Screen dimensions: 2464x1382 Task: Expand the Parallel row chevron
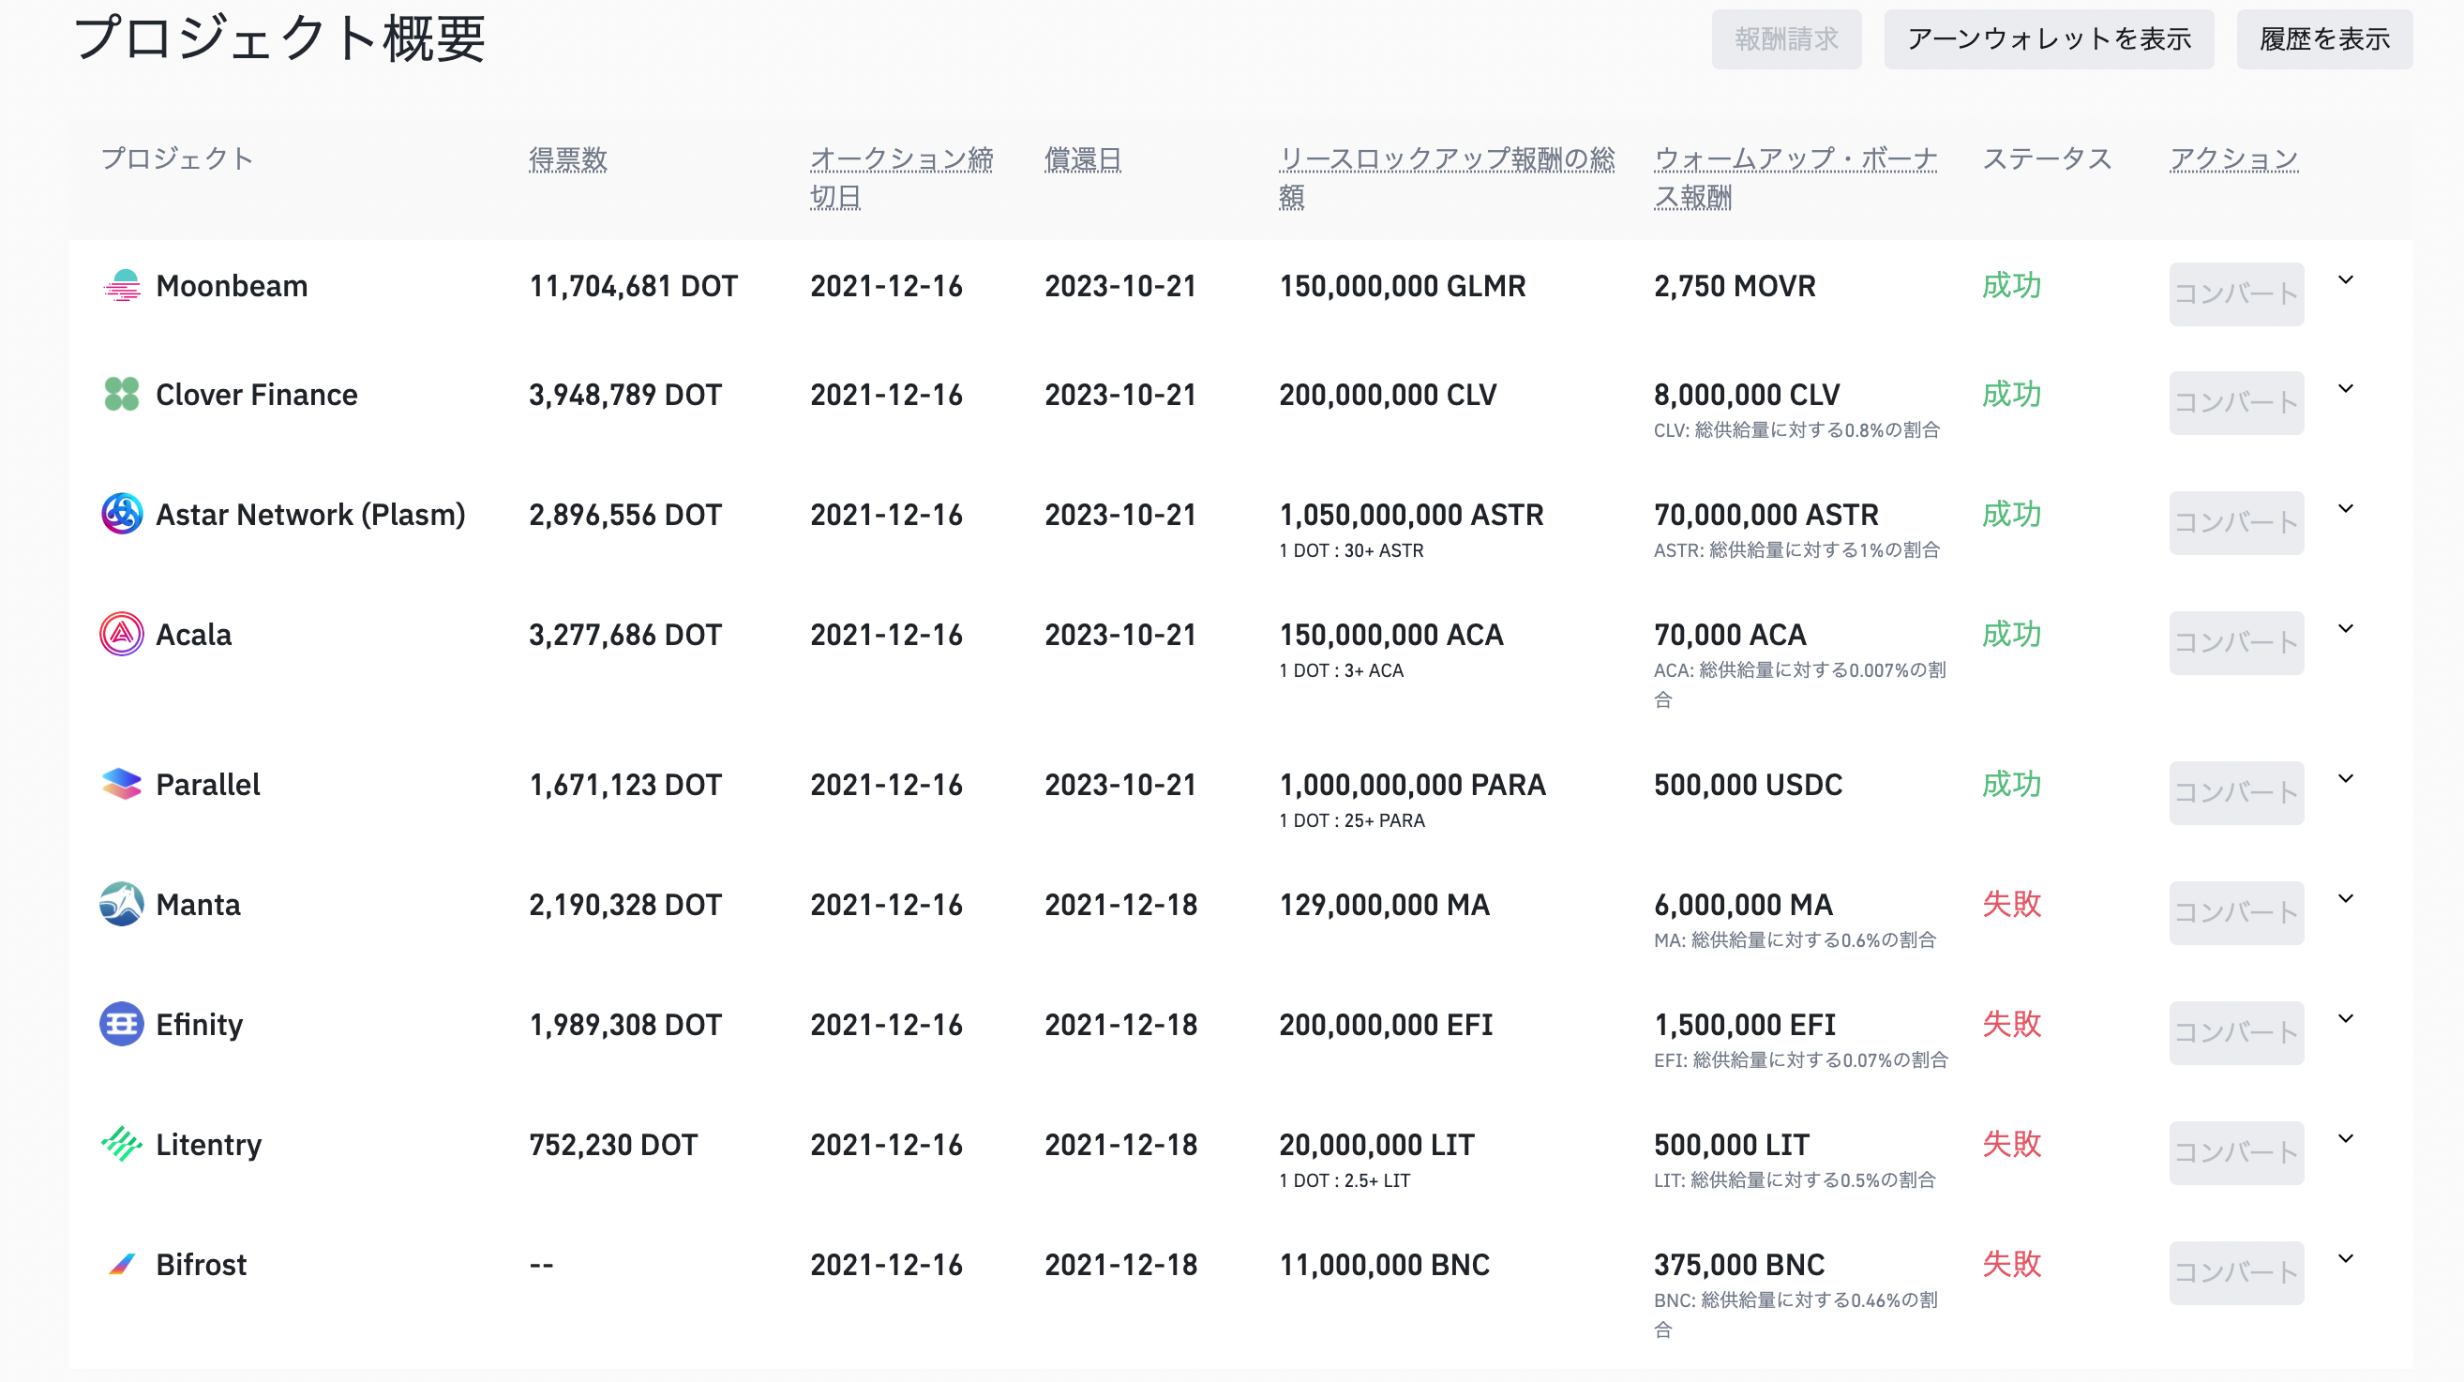(2345, 779)
